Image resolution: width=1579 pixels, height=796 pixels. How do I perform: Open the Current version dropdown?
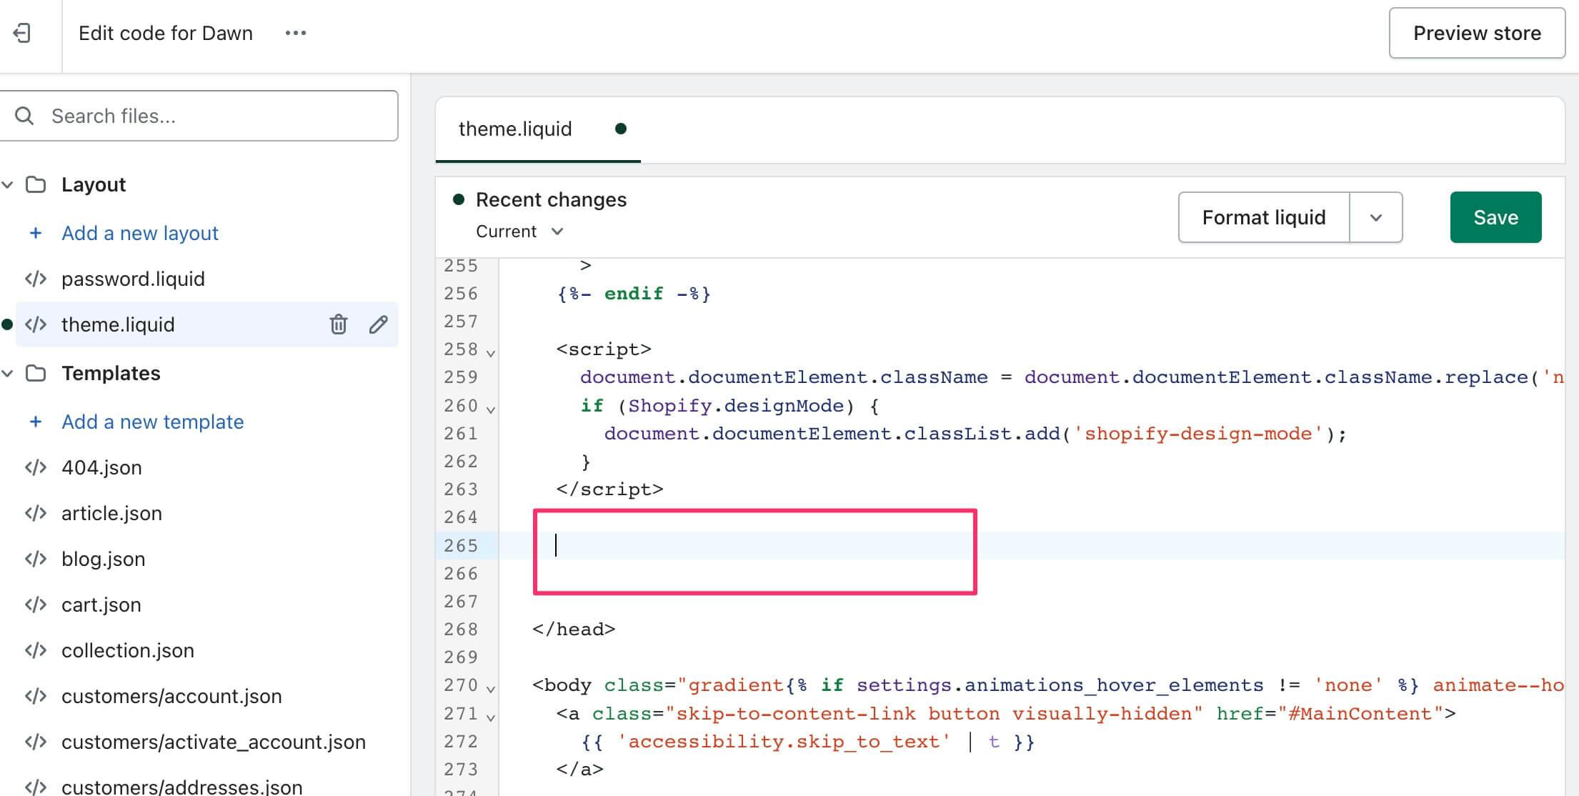click(x=519, y=232)
